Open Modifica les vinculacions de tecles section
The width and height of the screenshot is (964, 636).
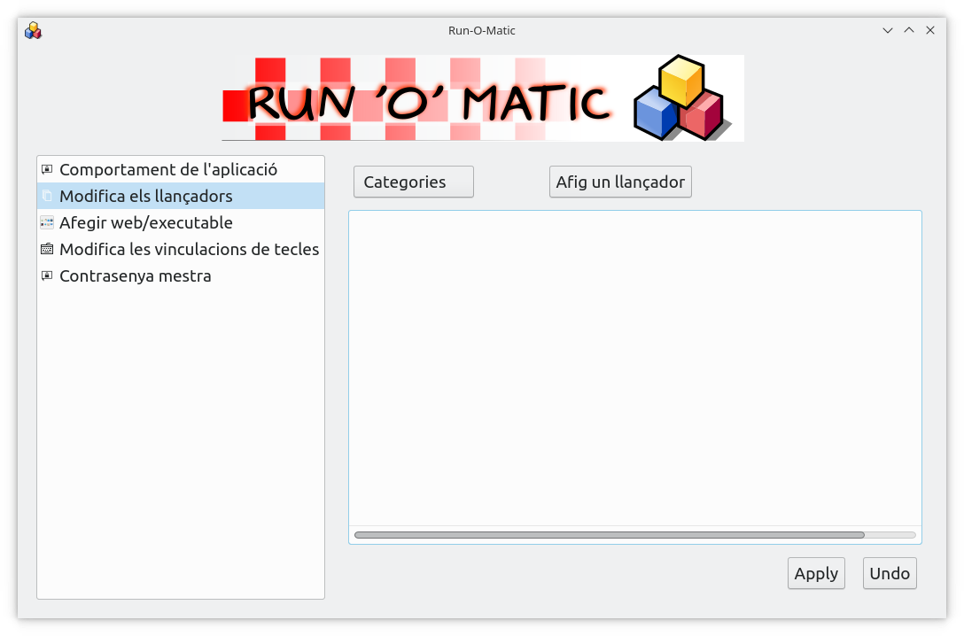189,249
